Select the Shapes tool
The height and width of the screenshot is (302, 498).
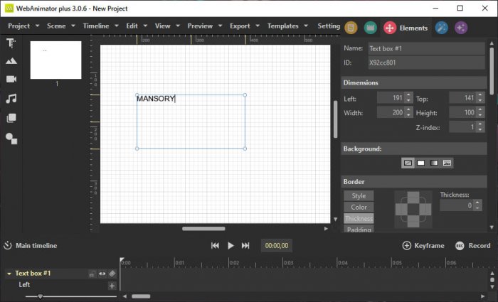click(x=11, y=139)
